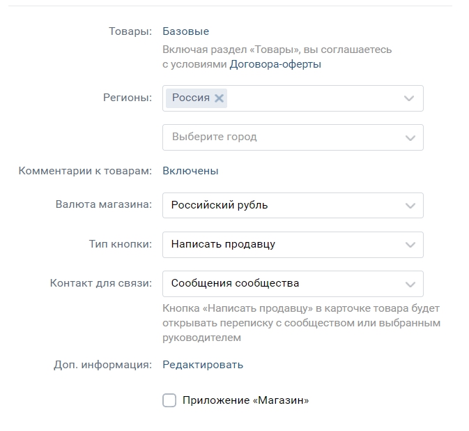Open the Базовые products mode option
Image resolution: width=469 pixels, height=431 pixels.
coord(185,31)
